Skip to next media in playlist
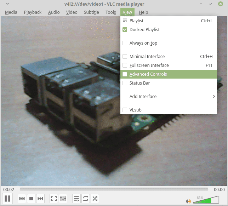The width and height of the screenshot is (228, 206). (x=40, y=199)
